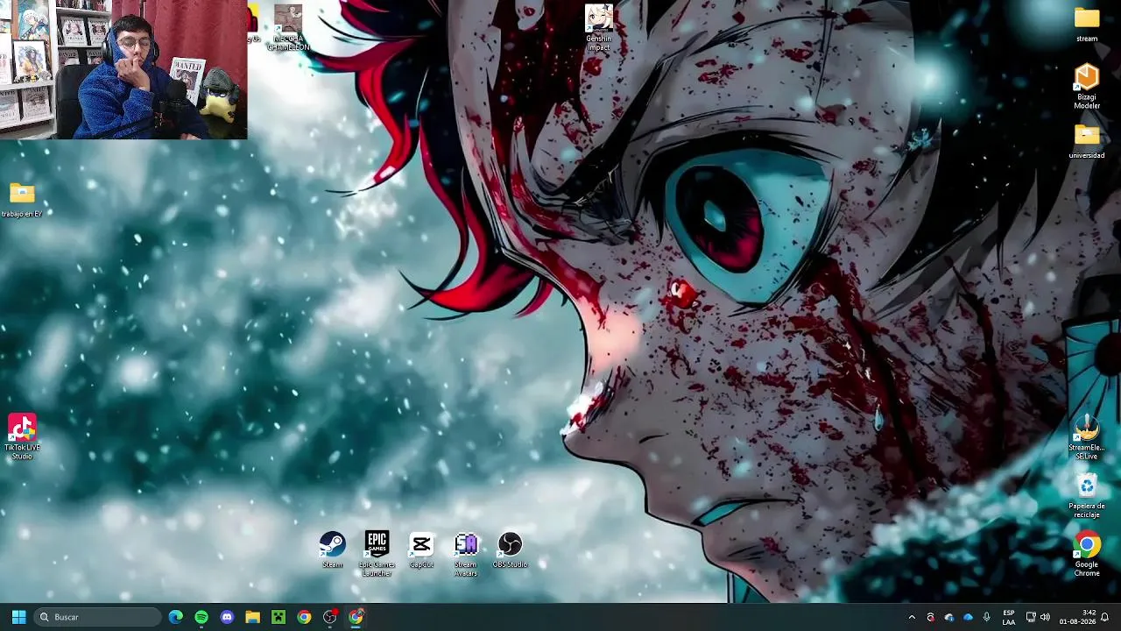Select the TikTok LIVE Studio shortcut
Screen dimensions: 1121x631
tap(22, 436)
